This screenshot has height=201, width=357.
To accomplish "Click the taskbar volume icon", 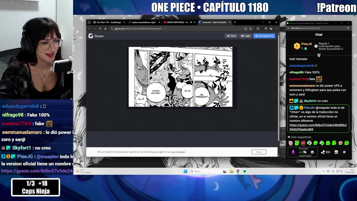I will [341, 171].
